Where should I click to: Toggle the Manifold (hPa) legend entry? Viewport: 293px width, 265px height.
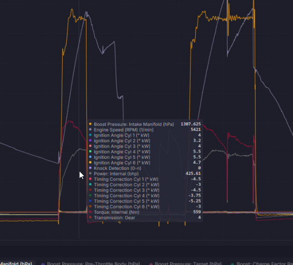pos(17,263)
